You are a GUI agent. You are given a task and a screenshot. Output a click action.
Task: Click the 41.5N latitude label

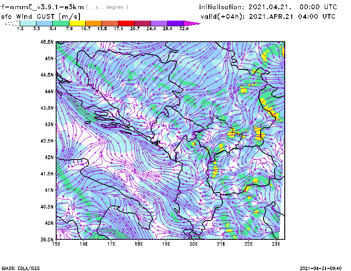pos(47,174)
